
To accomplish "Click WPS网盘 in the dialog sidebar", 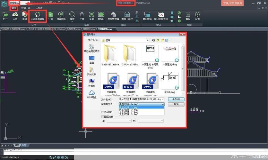I will 91,94.
